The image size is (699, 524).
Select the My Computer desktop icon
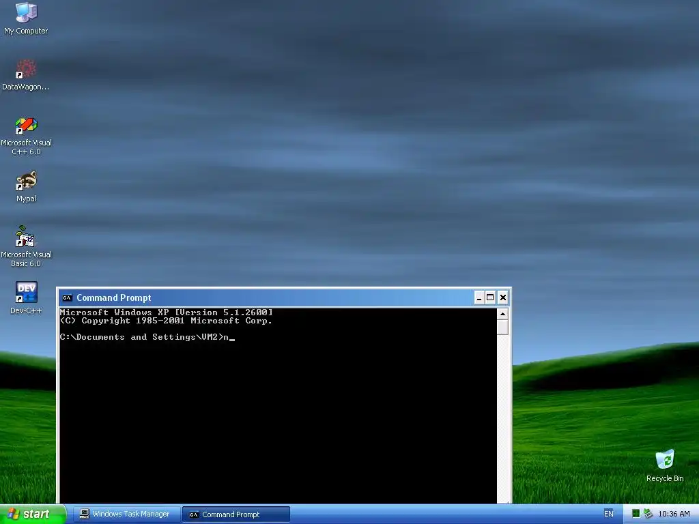pos(26,18)
